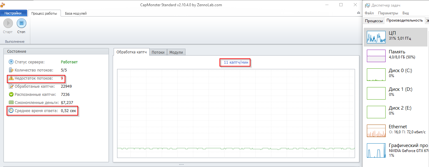Viewport: 429px width, 167px height.
Task: Maximize the CapMonster window
Action: [x=341, y=5]
